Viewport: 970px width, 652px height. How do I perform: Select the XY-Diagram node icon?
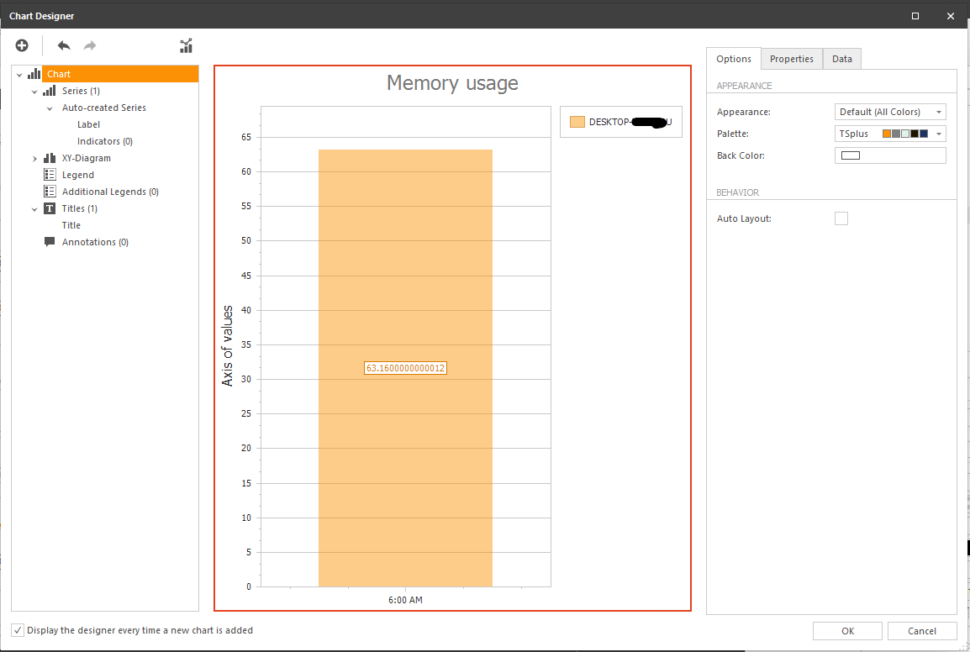point(49,158)
